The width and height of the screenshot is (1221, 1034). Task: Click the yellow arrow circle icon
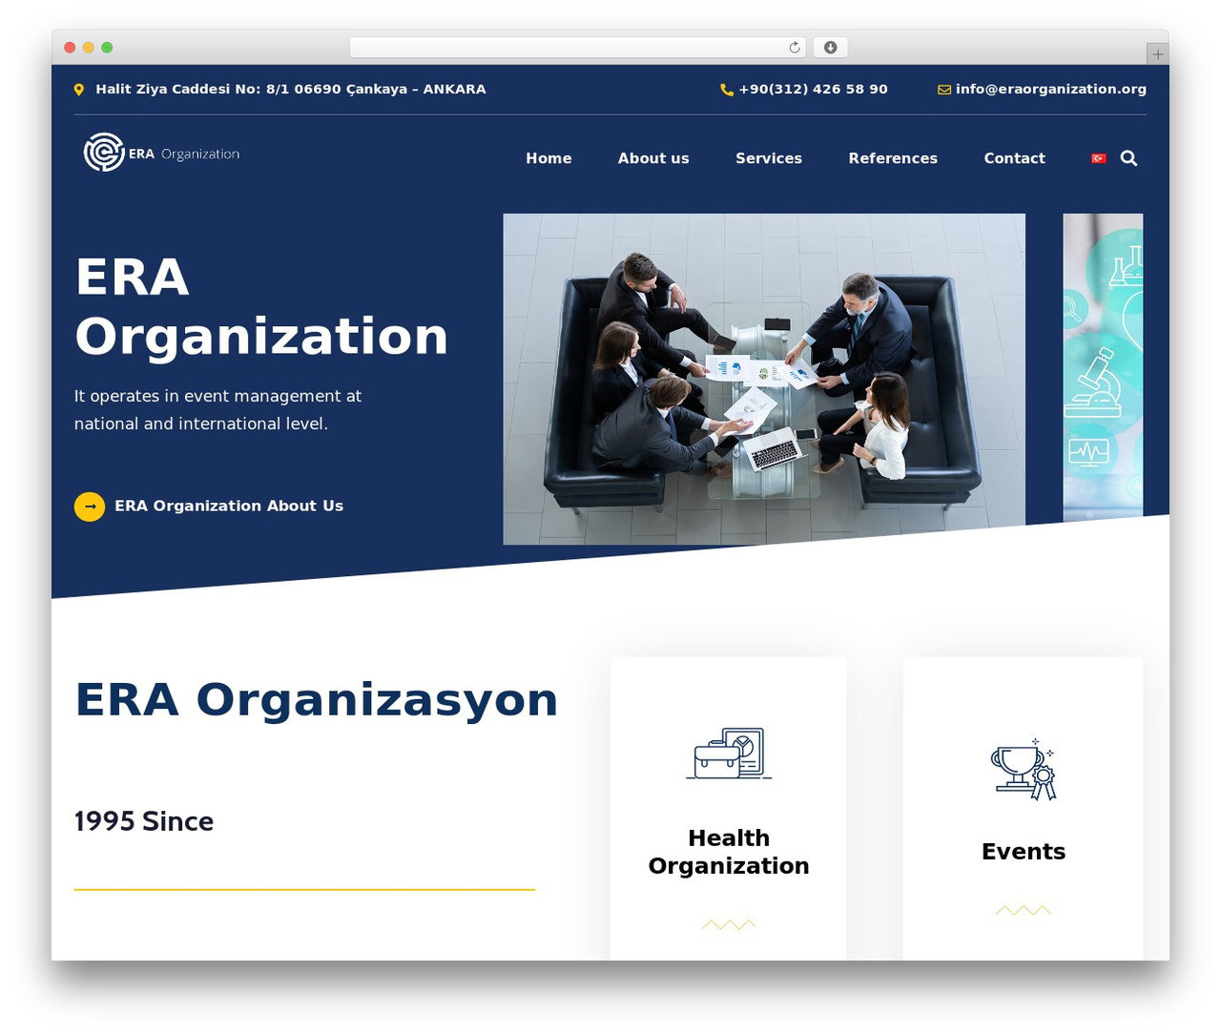[90, 507]
